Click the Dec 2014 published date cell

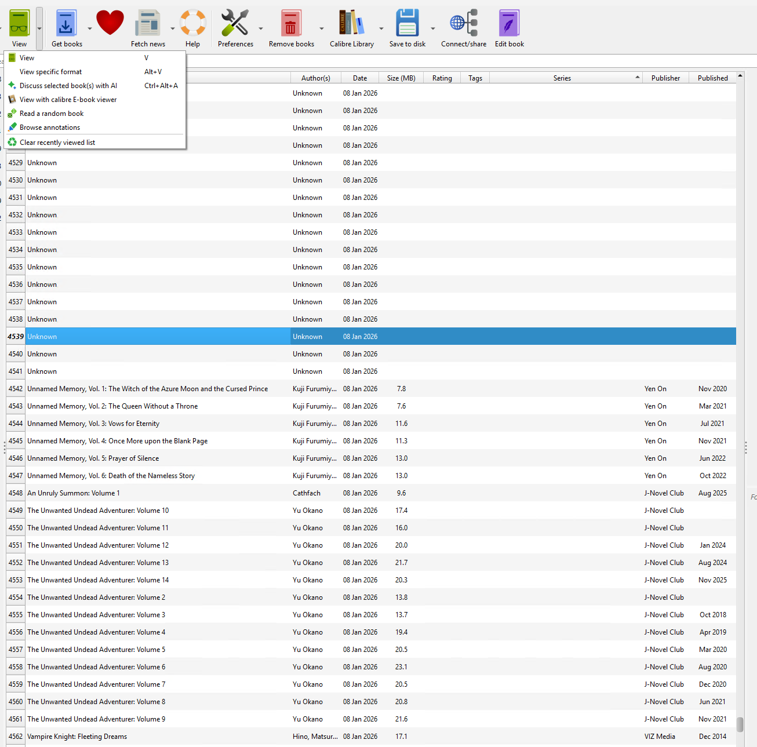pos(712,737)
